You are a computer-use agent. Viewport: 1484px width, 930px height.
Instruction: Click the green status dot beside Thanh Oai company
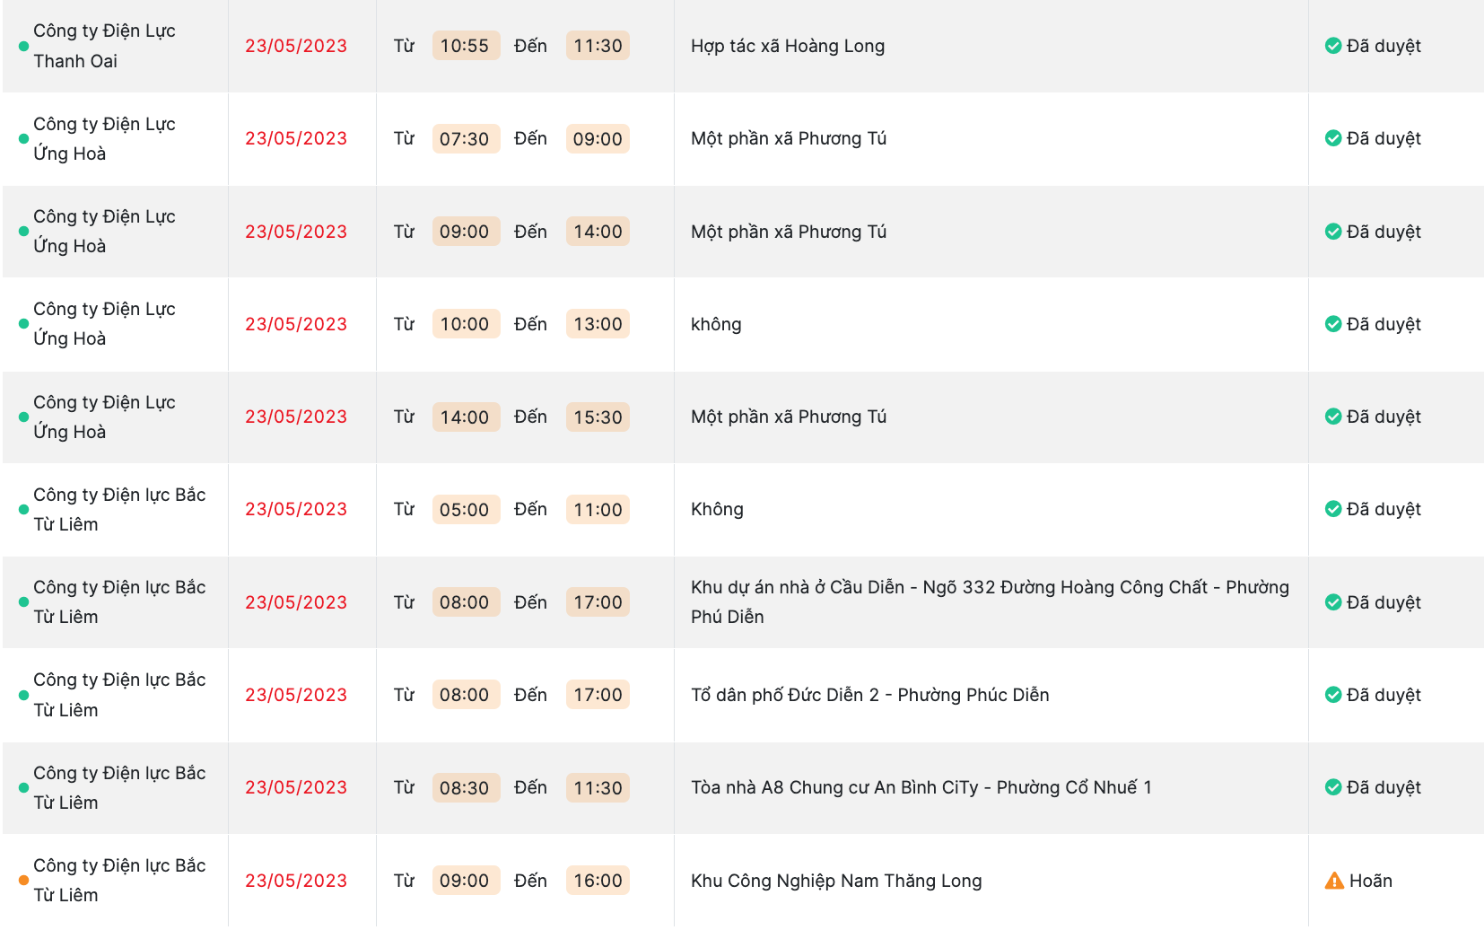(x=23, y=46)
